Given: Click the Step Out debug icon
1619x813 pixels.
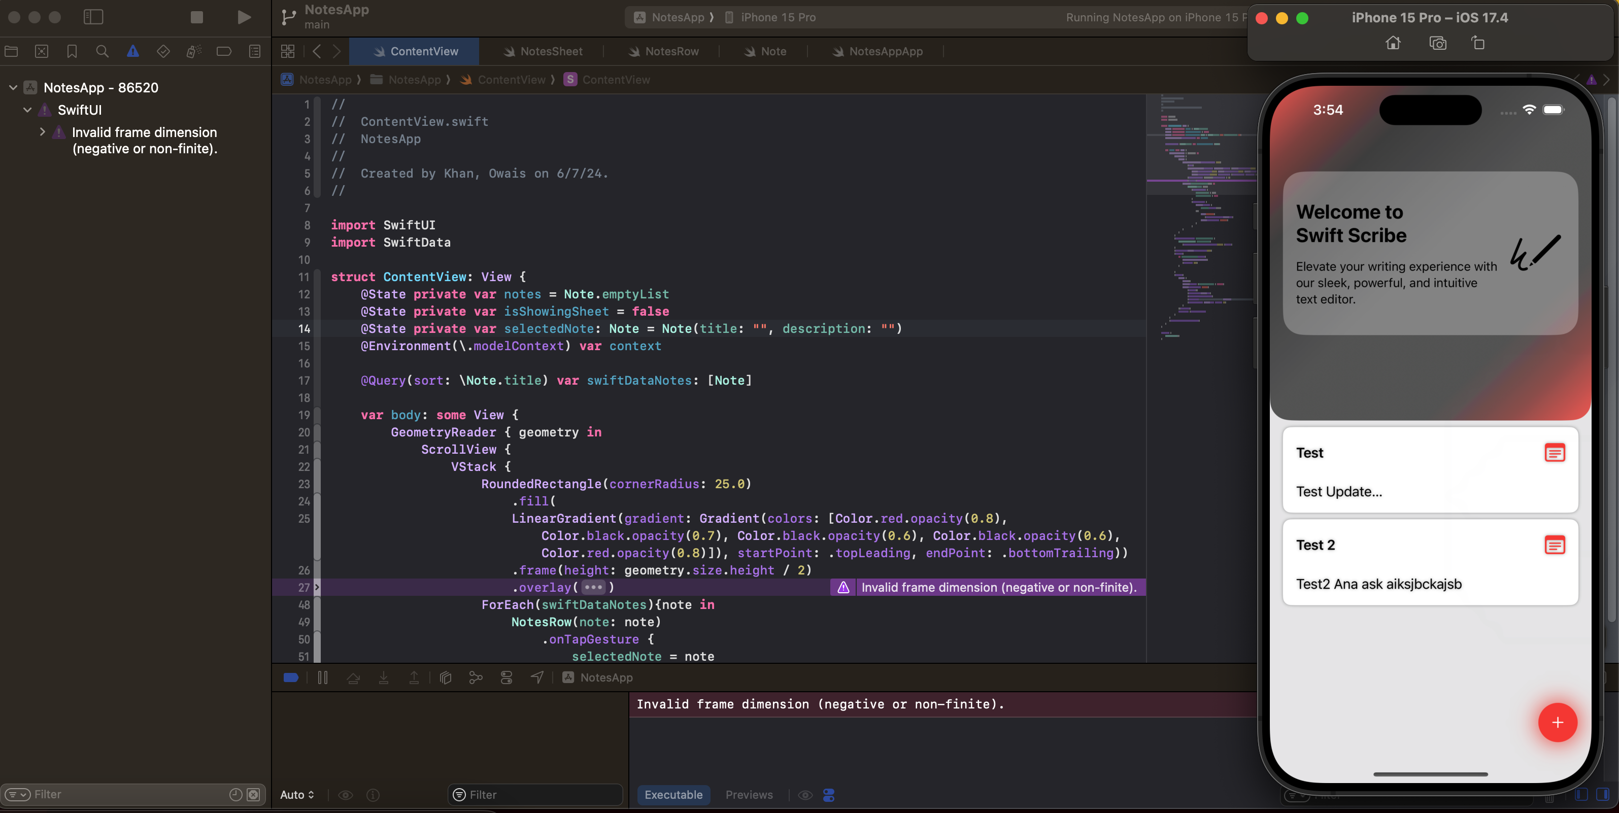Looking at the screenshot, I should pos(414,678).
